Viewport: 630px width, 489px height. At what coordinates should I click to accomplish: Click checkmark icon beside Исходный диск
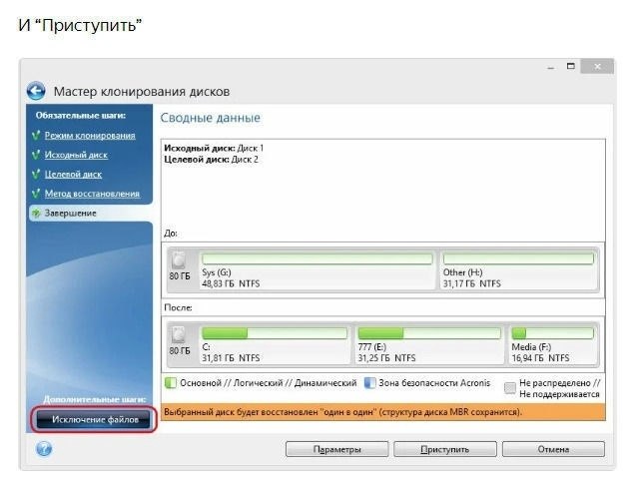coord(37,155)
